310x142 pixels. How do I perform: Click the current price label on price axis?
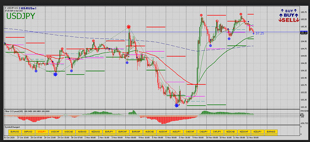[x=304, y=32]
